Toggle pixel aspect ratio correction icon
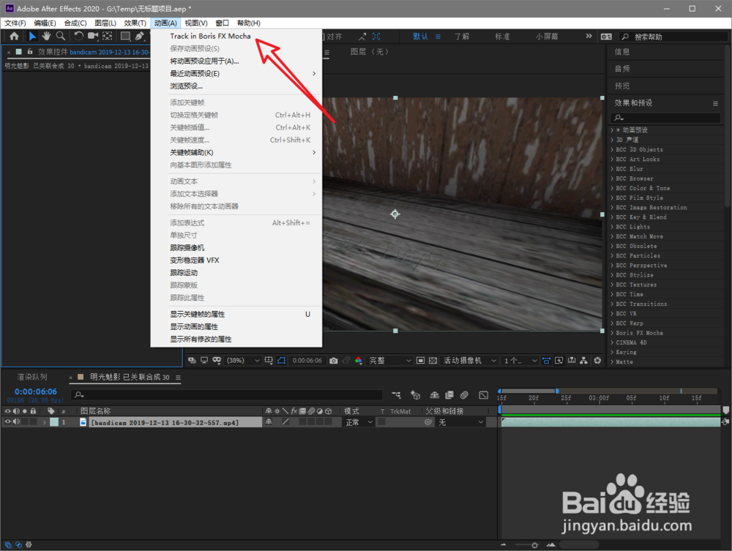The image size is (732, 551). (x=546, y=361)
